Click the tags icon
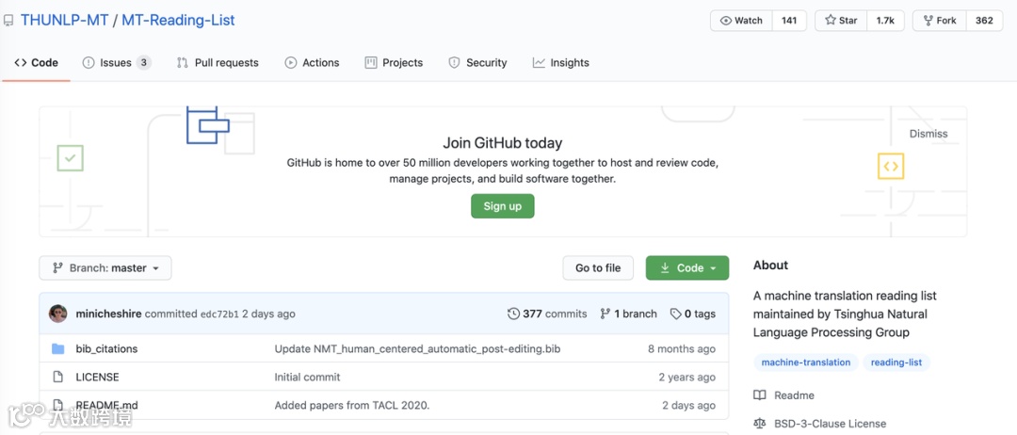The height and width of the screenshot is (435, 1017). click(x=675, y=314)
